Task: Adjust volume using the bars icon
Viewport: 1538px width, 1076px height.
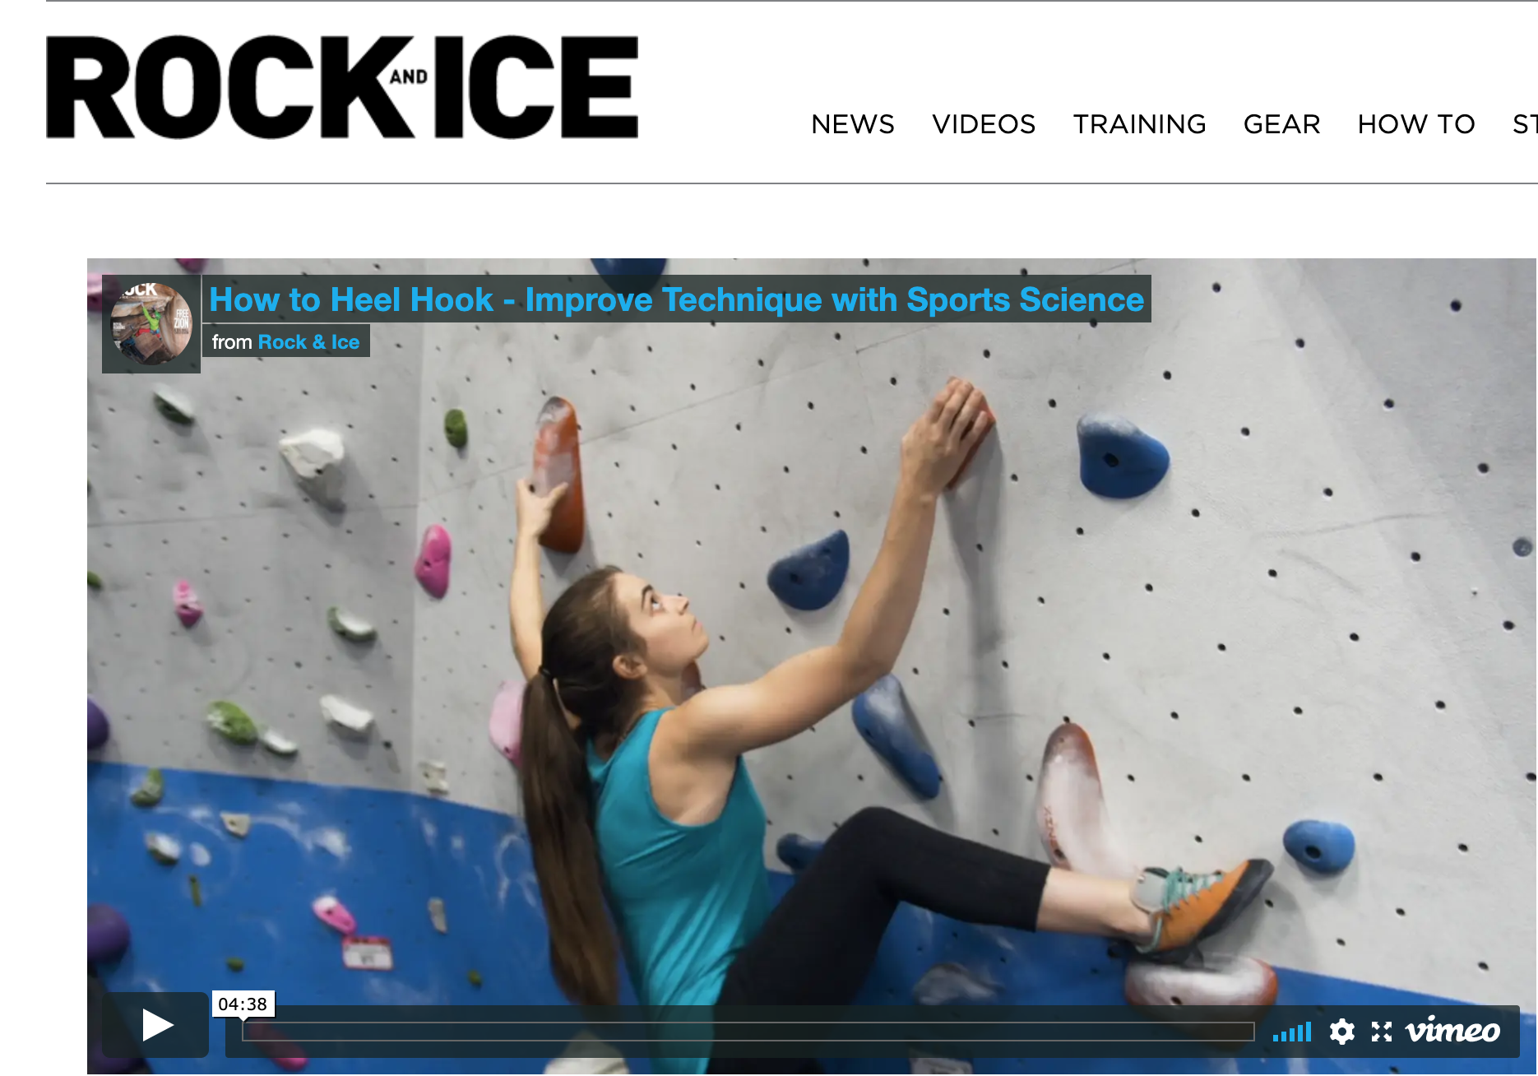Action: (x=1291, y=1032)
